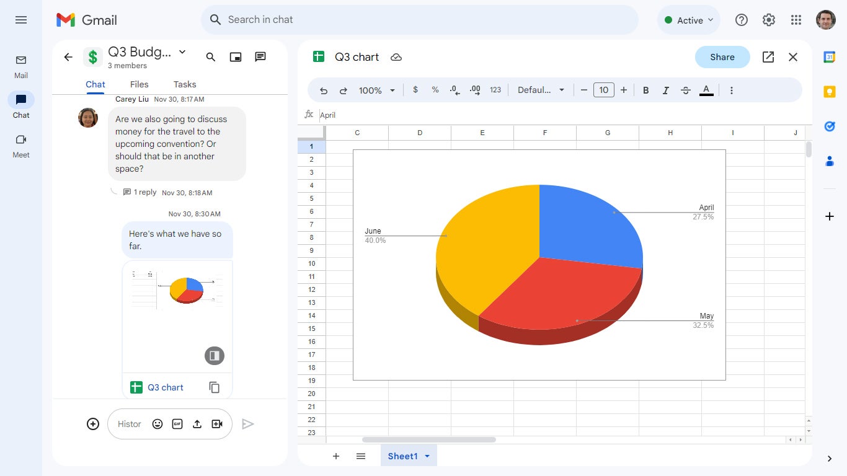Open Q3 chart in a new tab
The image size is (847, 476).
point(768,57)
